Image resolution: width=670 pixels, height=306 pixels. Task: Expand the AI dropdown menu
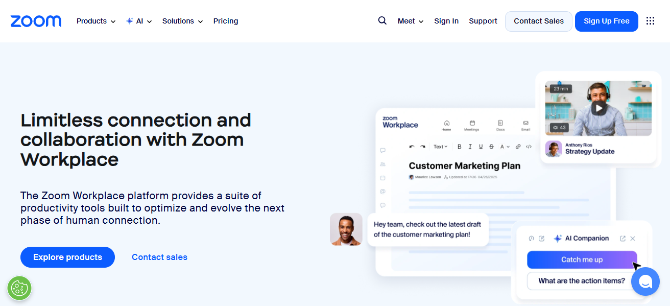(139, 21)
